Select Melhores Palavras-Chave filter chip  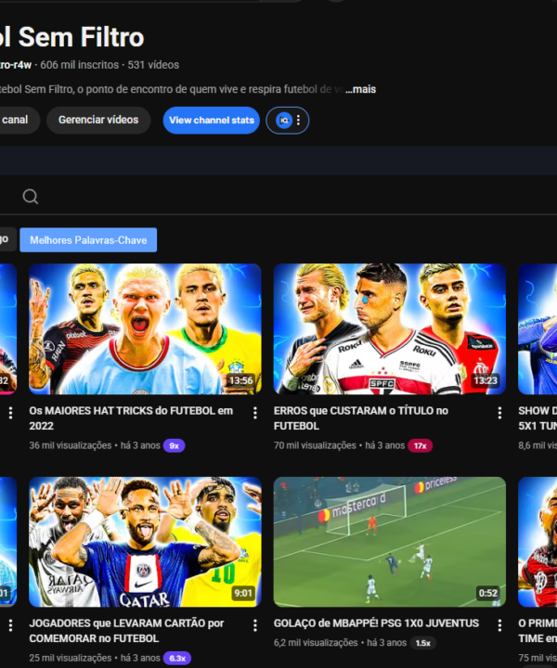(88, 240)
